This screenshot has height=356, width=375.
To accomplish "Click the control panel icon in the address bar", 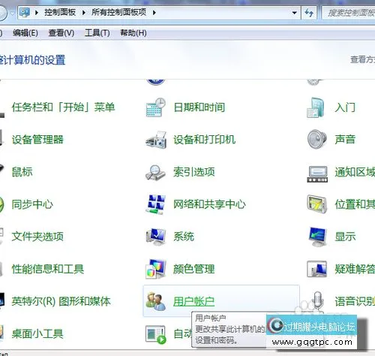I will click(x=25, y=12).
